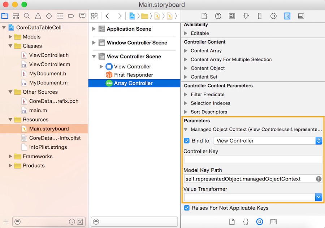Viewport: 325px width, 228px height.
Task: Open the Object library circle icon
Action: pyautogui.click(x=260, y=222)
